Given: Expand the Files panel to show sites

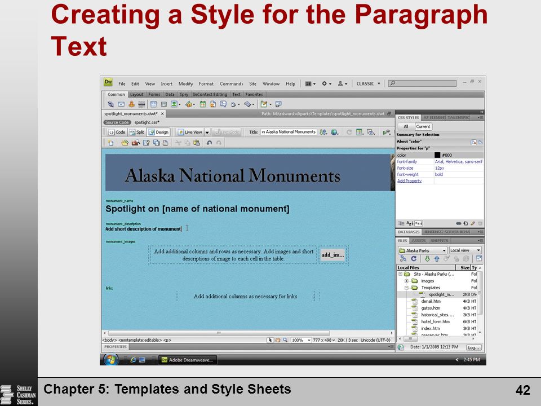Looking at the screenshot, I should (x=478, y=259).
